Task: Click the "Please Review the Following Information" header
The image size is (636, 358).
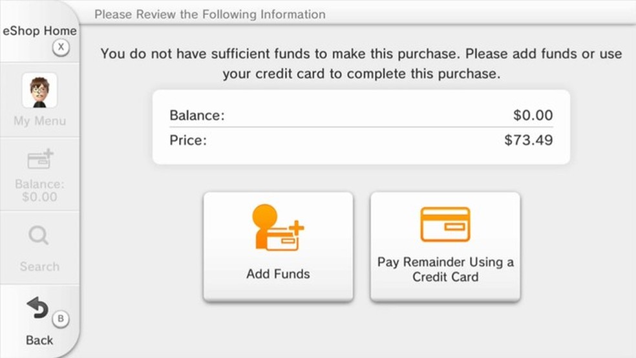Action: [210, 14]
